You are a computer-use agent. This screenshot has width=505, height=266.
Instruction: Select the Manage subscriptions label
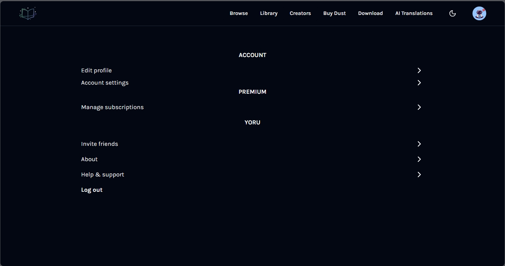[x=112, y=107]
